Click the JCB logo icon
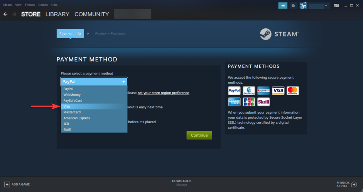363x192 pixels. [x=249, y=102]
